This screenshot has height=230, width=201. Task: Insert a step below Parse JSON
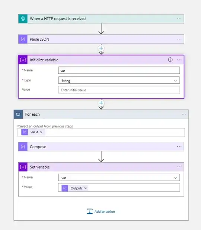tap(101, 48)
